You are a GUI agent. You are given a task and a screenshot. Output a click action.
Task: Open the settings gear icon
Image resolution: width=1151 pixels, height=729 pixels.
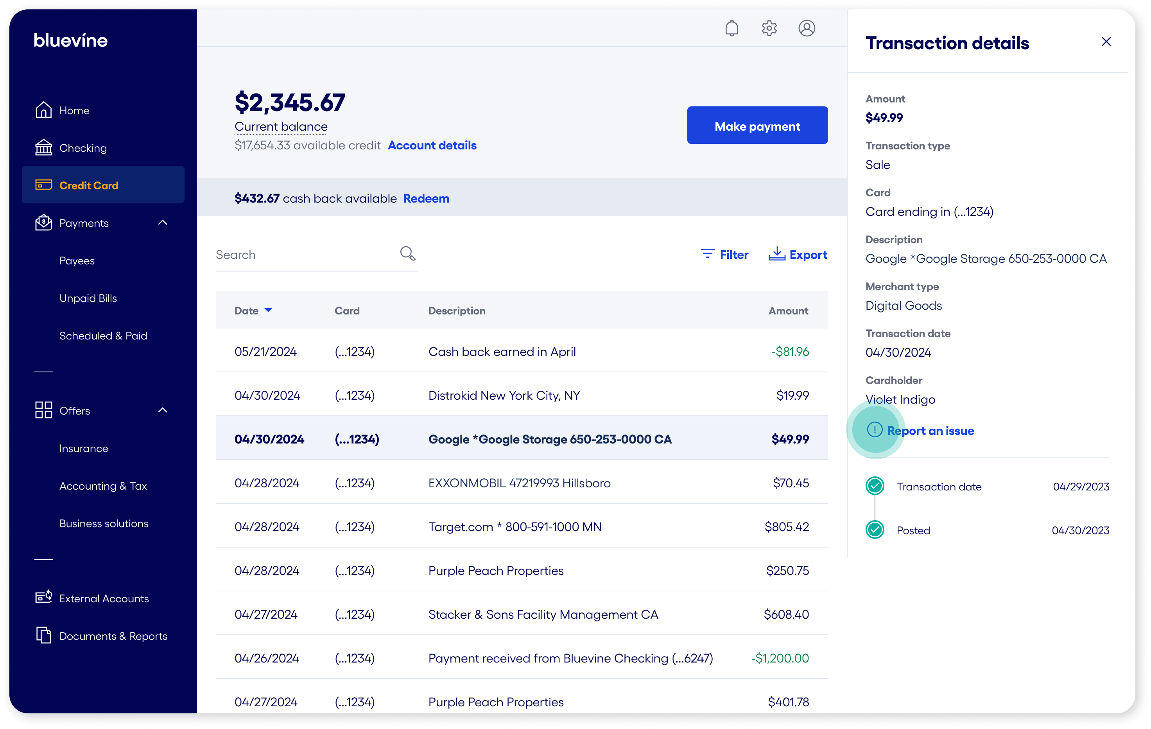(769, 28)
